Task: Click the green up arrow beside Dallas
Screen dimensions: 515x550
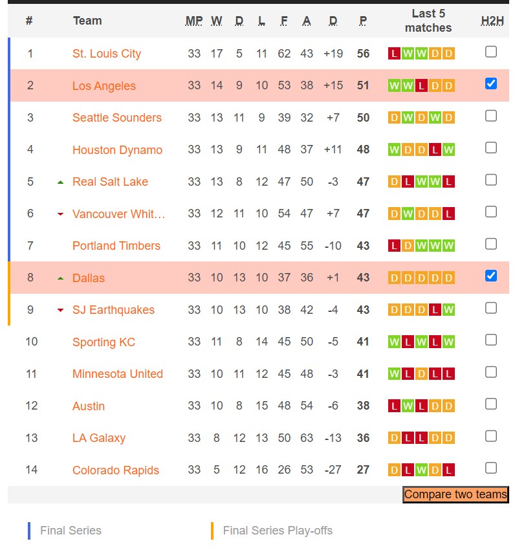Action: point(61,278)
